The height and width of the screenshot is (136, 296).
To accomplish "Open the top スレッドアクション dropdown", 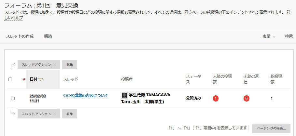I will [x=39, y=65].
